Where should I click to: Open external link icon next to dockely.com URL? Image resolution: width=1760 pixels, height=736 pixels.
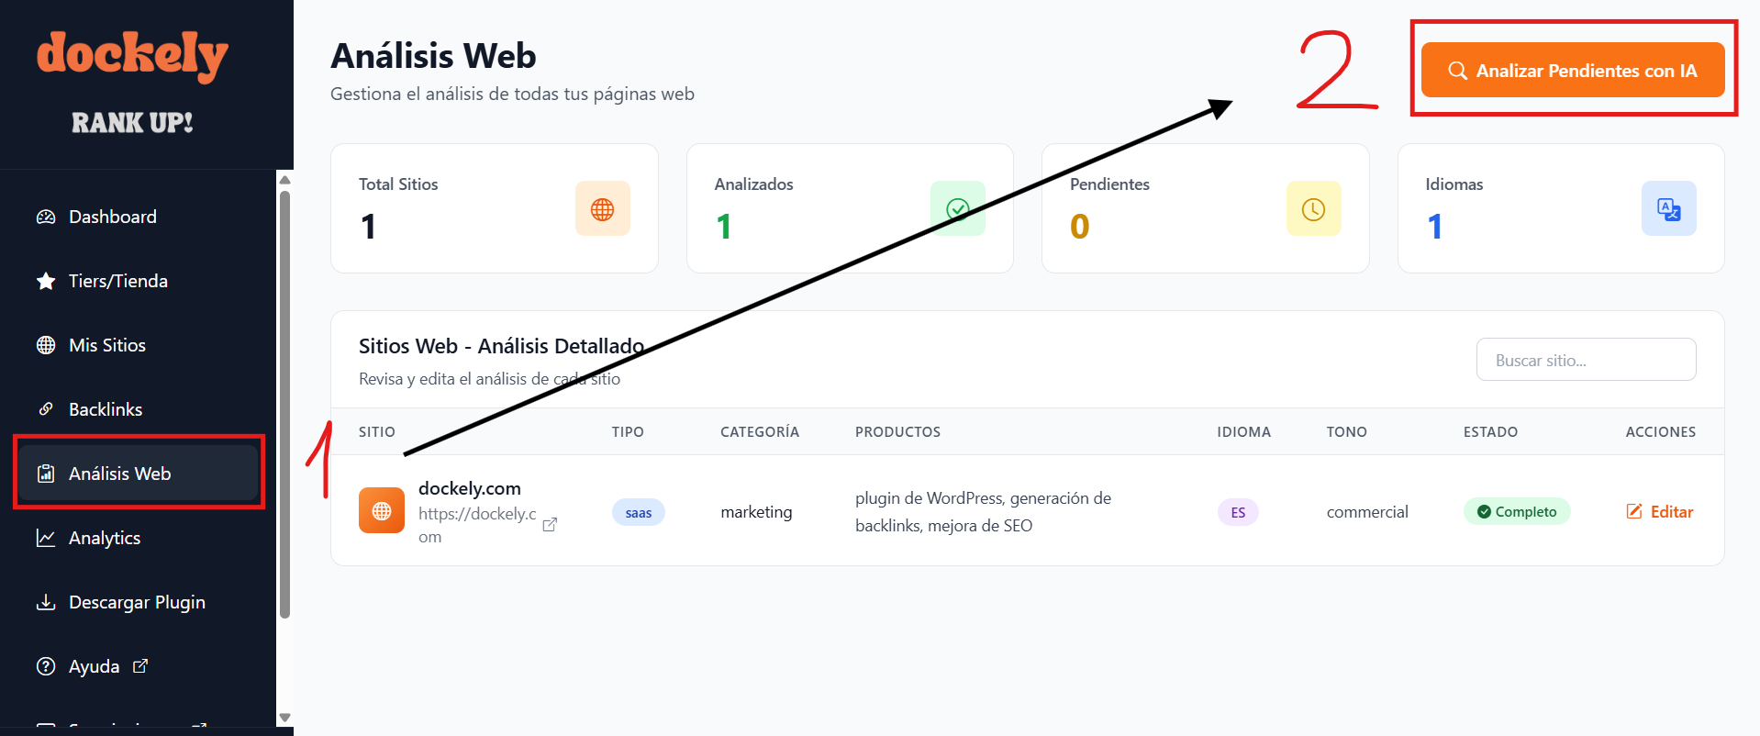(550, 525)
